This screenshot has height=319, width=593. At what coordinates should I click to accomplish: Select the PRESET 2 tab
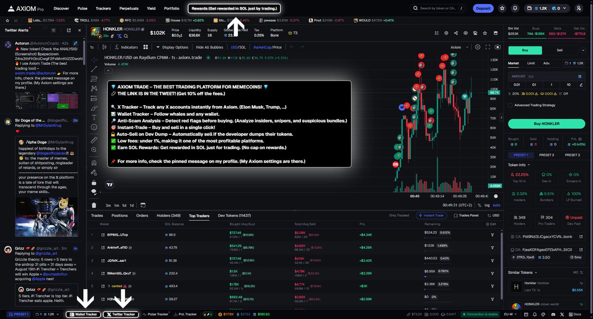click(546, 155)
